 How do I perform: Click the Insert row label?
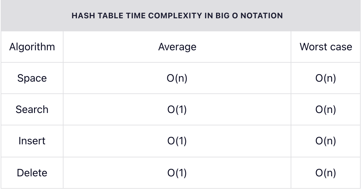[x=32, y=141]
